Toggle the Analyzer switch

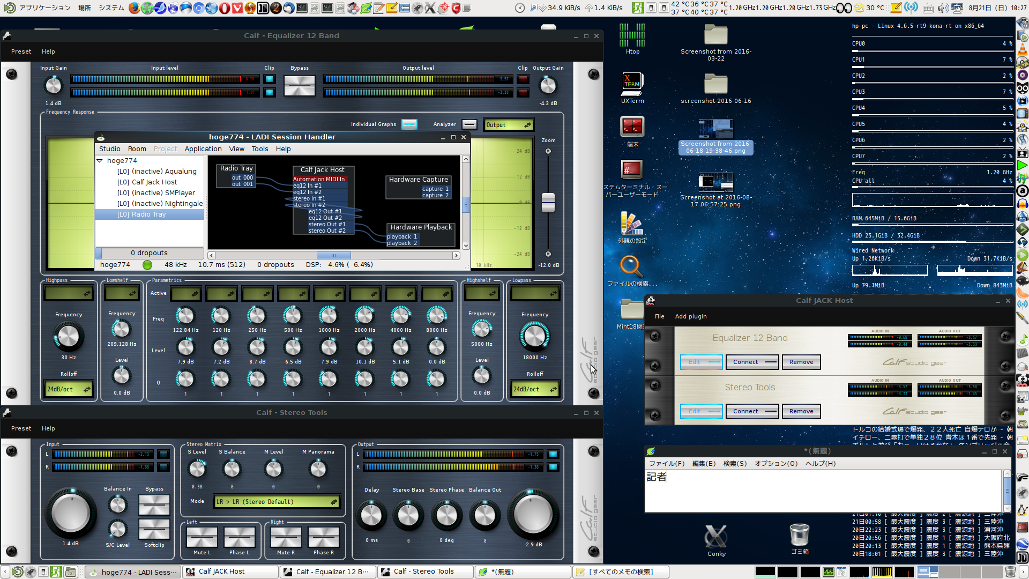[x=469, y=124]
